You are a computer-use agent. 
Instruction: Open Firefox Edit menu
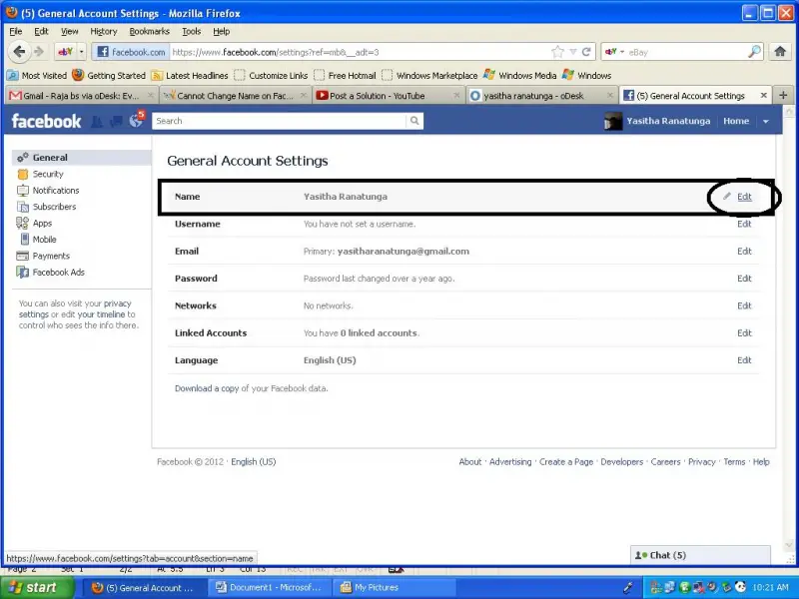(x=41, y=31)
